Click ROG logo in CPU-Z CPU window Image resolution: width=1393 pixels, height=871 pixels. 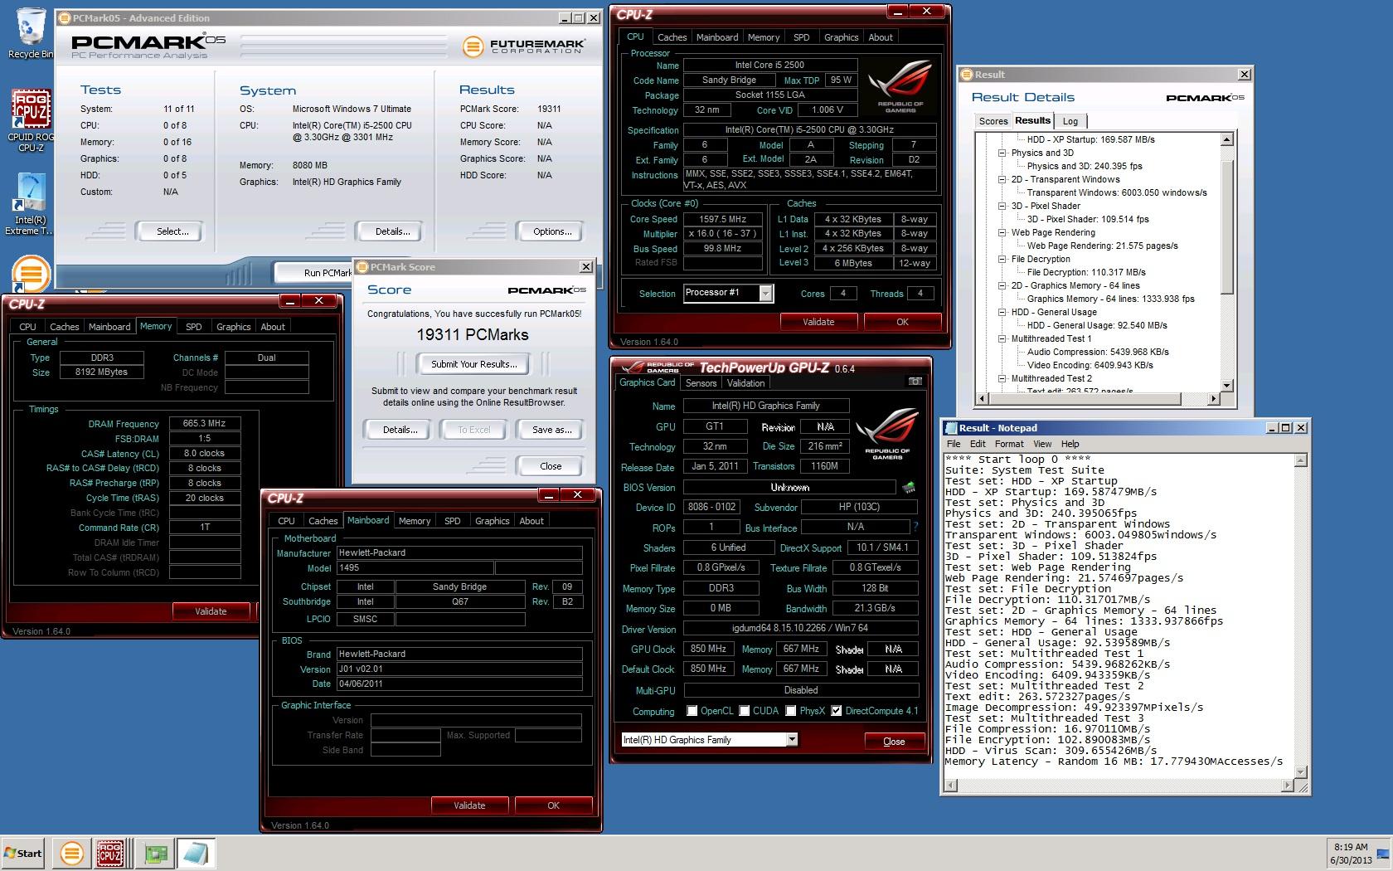(900, 86)
